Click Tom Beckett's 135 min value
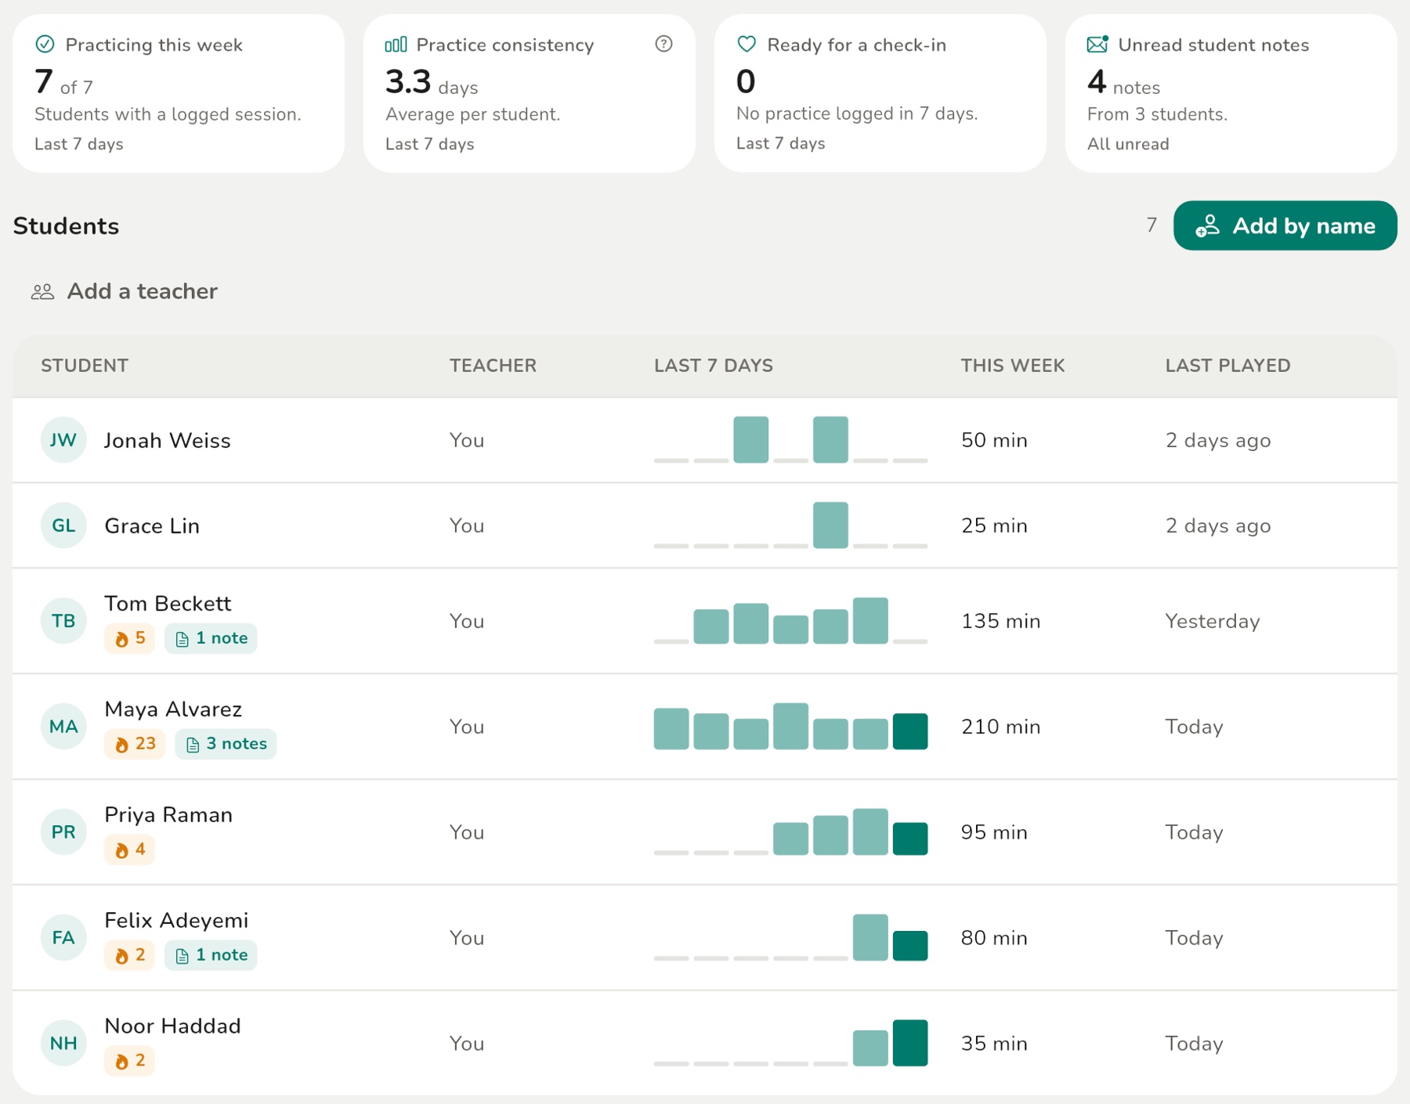This screenshot has height=1104, width=1410. point(1000,621)
